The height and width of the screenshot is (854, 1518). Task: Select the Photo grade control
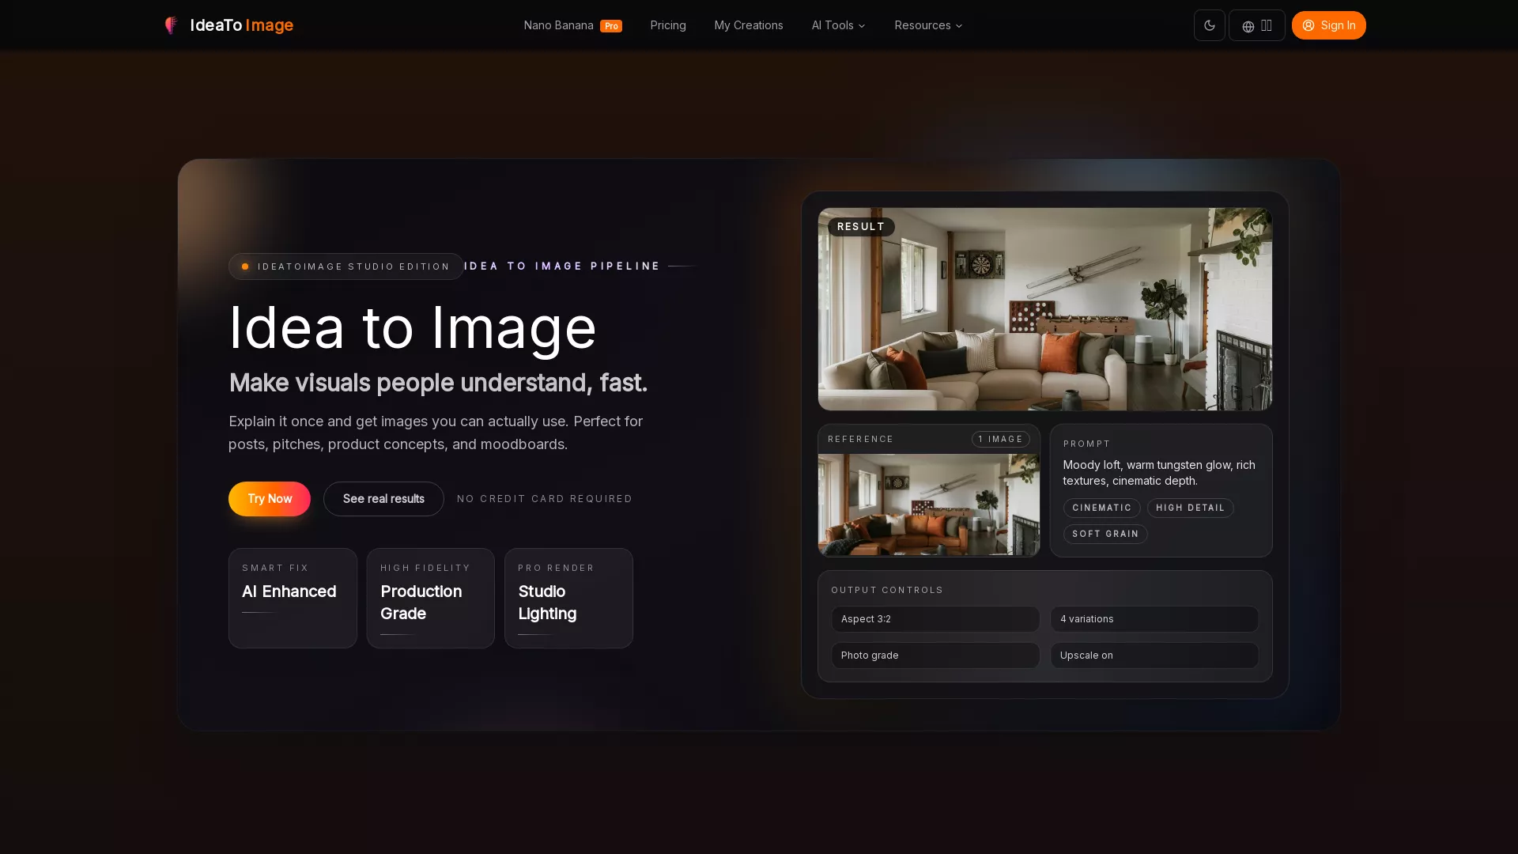pos(935,655)
